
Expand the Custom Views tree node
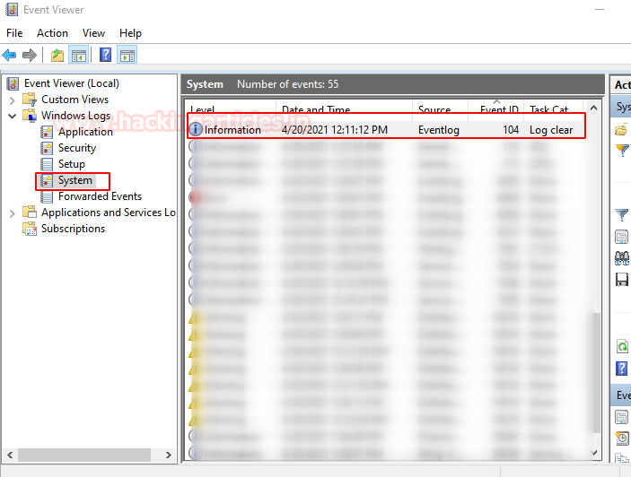pos(12,100)
